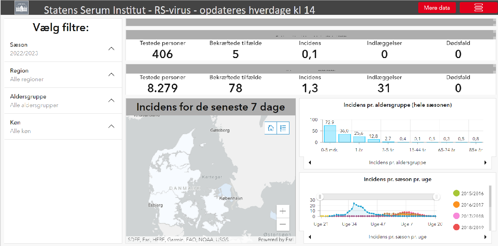Screen dimensions: 498x246
Task: Toggle 2017/2018 season in legend
Action: 468,216
